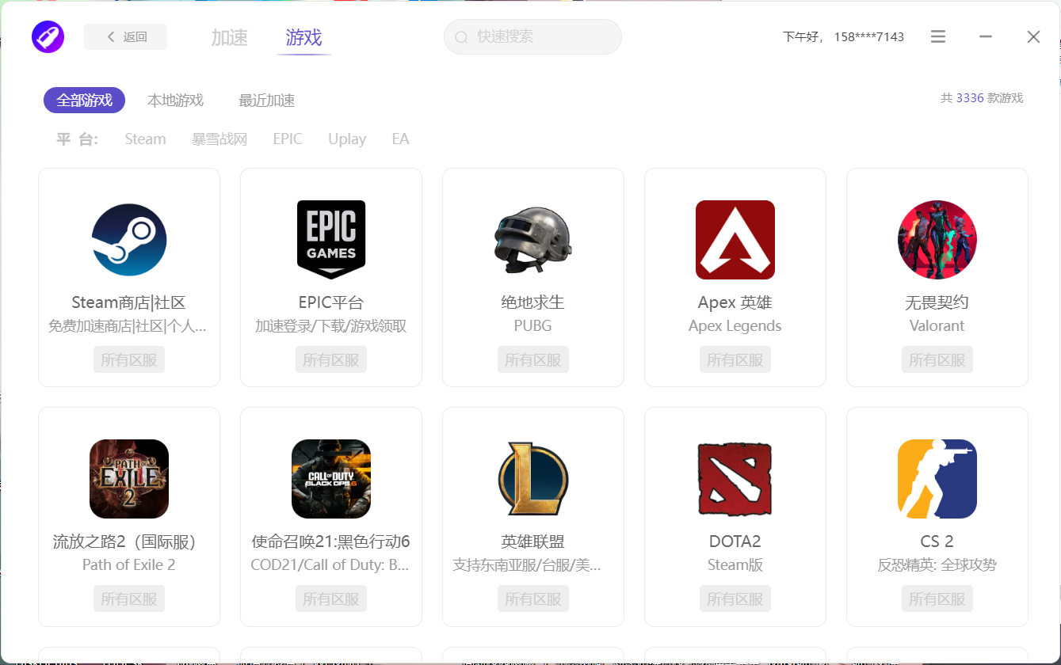Focus the 快速搜索 search field
The image size is (1061, 665).
532,37
